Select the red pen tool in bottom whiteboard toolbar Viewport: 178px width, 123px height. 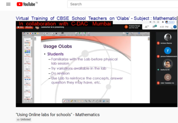coord(64,101)
